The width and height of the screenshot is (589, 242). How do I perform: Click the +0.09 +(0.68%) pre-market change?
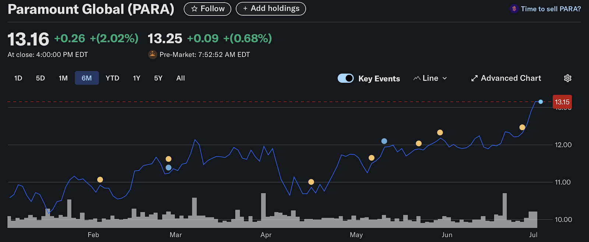pos(229,38)
